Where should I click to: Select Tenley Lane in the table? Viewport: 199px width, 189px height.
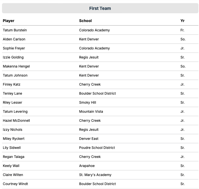point(12,94)
